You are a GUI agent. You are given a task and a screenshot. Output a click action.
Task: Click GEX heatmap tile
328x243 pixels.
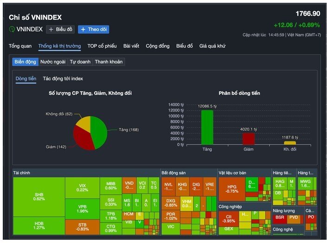[x=229, y=230]
